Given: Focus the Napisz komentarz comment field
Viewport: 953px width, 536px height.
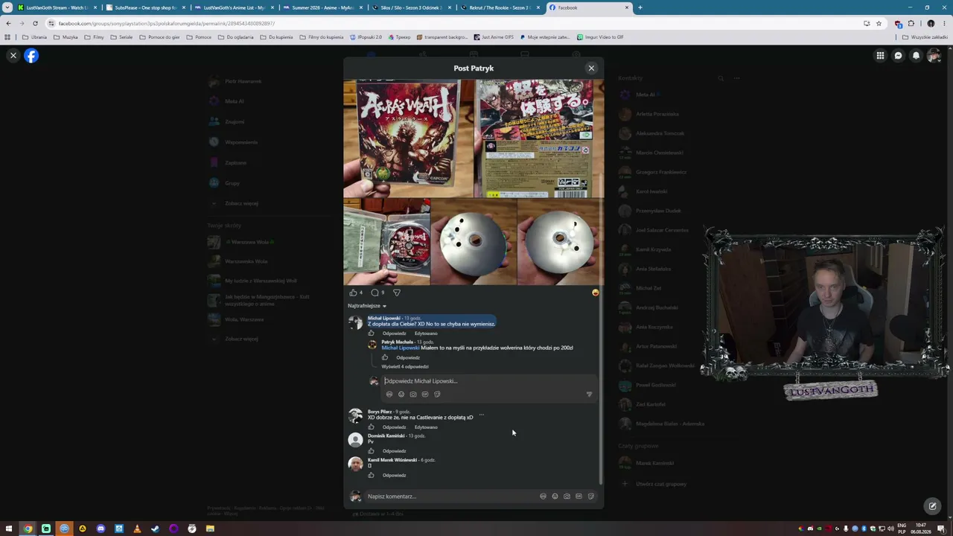Looking at the screenshot, I should click(x=450, y=497).
